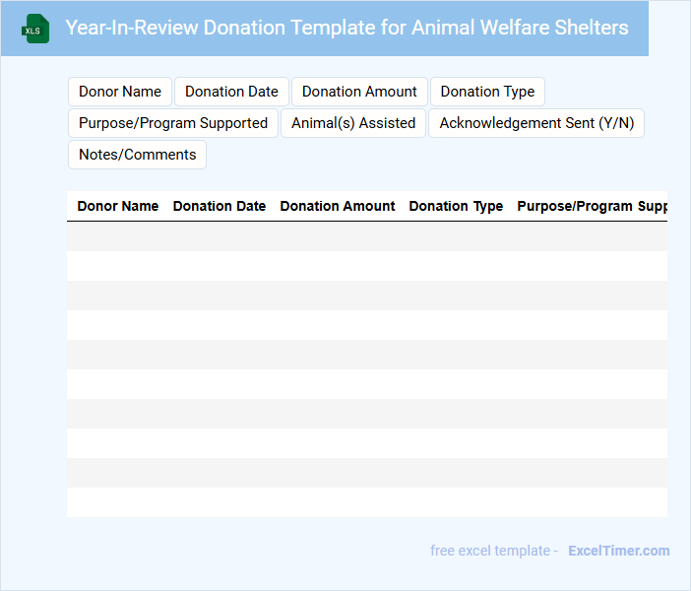Select the Donor Name tag button
691x591 pixels.
click(120, 92)
